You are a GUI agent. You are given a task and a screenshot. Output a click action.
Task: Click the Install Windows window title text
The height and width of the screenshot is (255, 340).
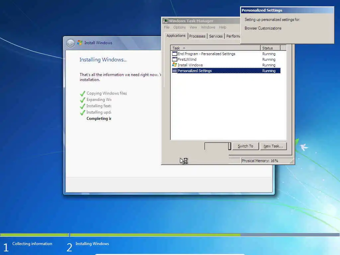pyautogui.click(x=98, y=43)
